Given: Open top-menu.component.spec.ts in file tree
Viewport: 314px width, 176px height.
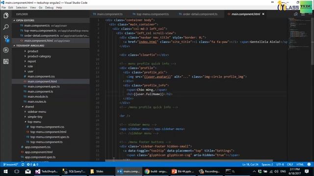Looking at the screenshot, I should [x=50, y=137].
